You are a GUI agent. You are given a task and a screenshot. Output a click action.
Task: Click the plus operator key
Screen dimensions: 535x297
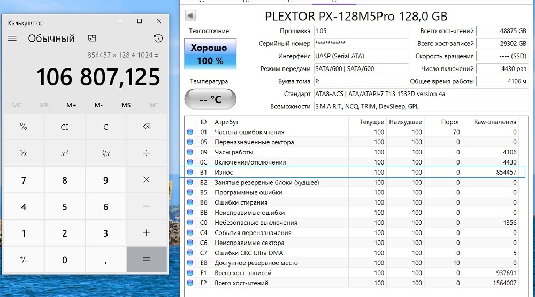tap(147, 233)
